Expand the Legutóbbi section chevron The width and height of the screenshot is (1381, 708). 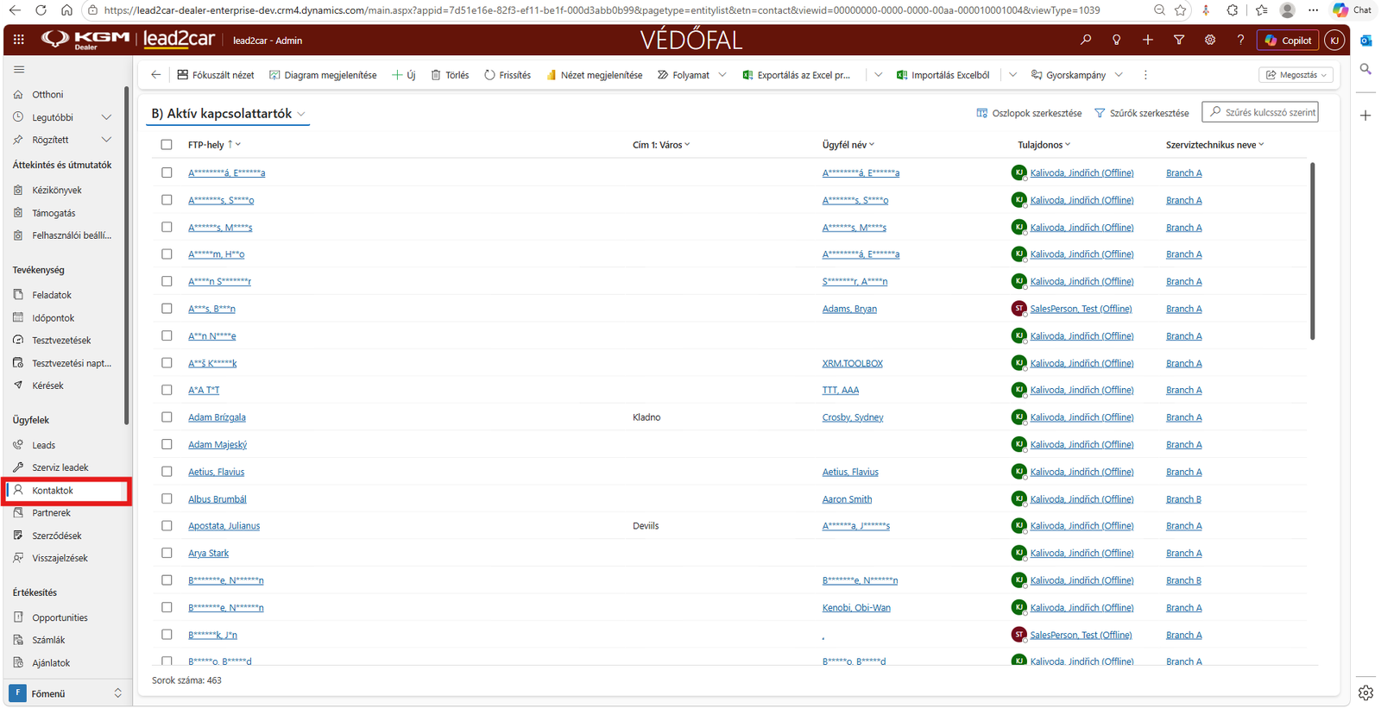(106, 117)
